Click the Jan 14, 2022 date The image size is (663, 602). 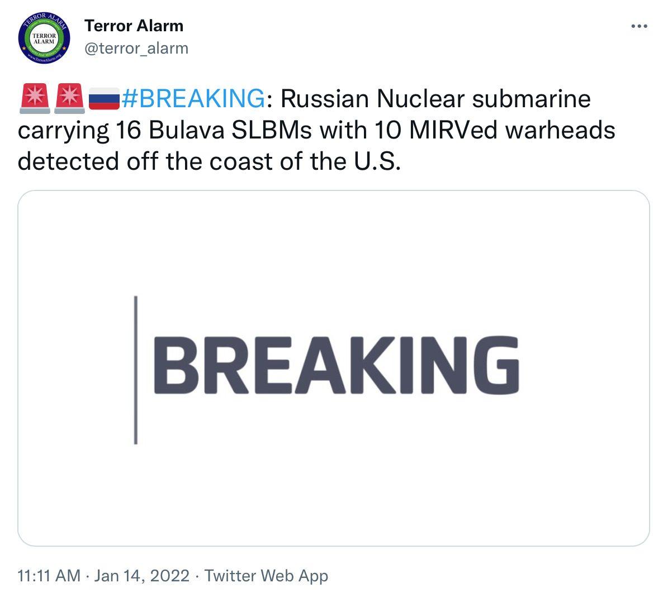click(x=142, y=576)
